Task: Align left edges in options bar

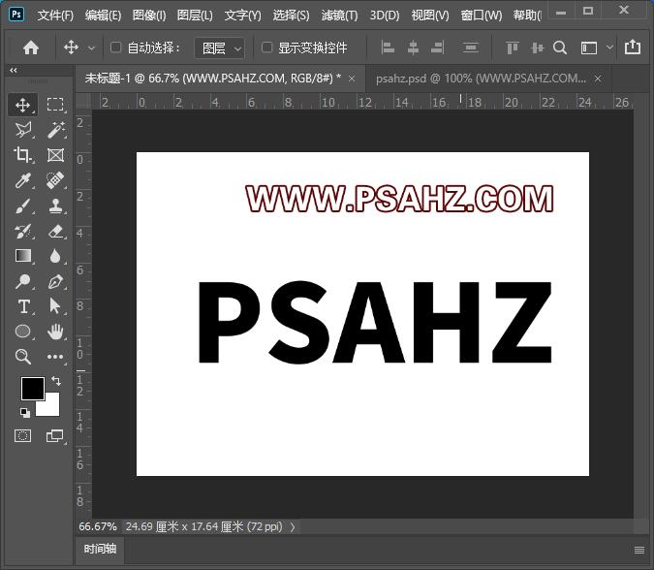Action: click(x=388, y=47)
